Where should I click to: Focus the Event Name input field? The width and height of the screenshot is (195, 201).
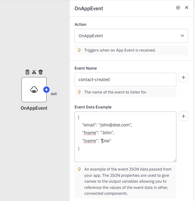(x=125, y=80)
